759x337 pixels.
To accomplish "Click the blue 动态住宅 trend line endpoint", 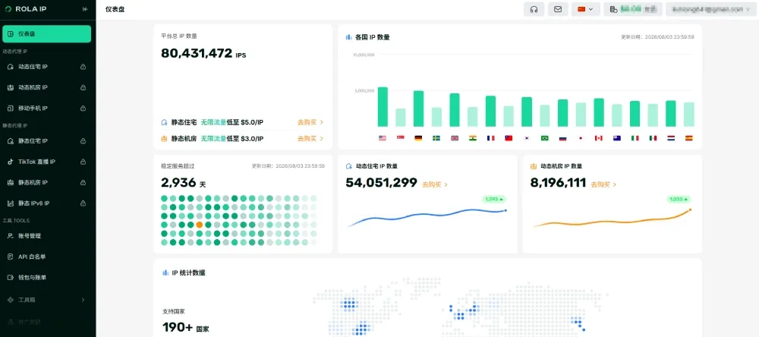I will coord(505,210).
